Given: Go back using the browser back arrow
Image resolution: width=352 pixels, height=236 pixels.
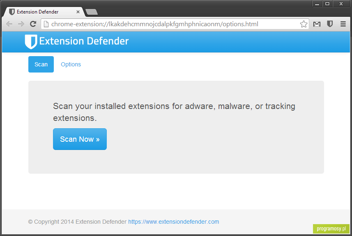Looking at the screenshot, I should (9, 24).
